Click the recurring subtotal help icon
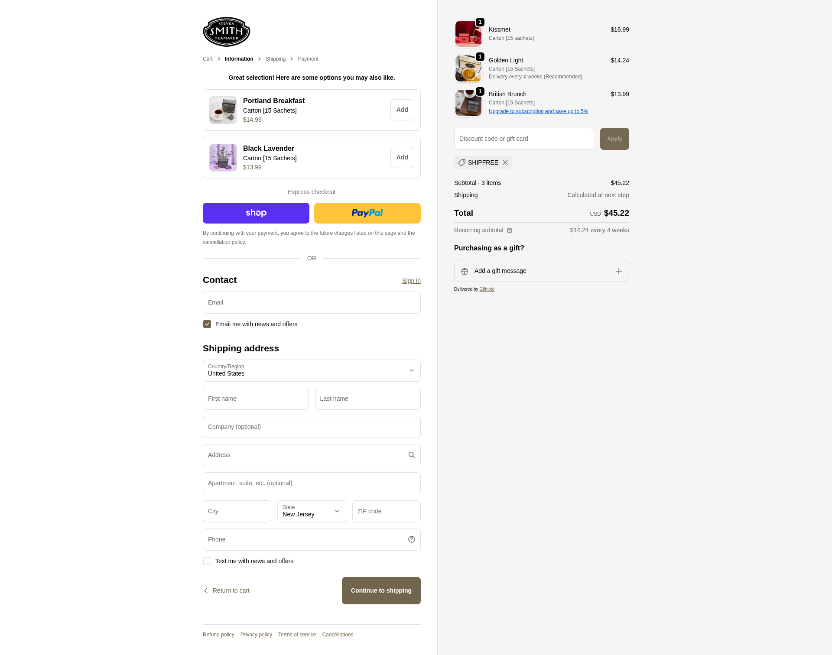The height and width of the screenshot is (655, 832). click(510, 230)
